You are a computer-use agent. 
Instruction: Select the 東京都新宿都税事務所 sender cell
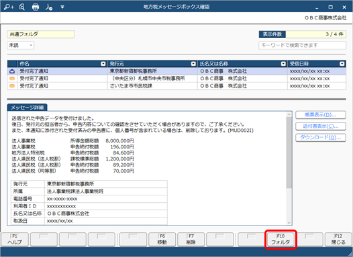pyautogui.click(x=152, y=71)
